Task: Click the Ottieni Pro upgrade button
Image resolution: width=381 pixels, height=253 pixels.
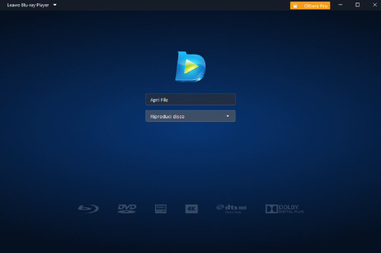Action: [310, 6]
